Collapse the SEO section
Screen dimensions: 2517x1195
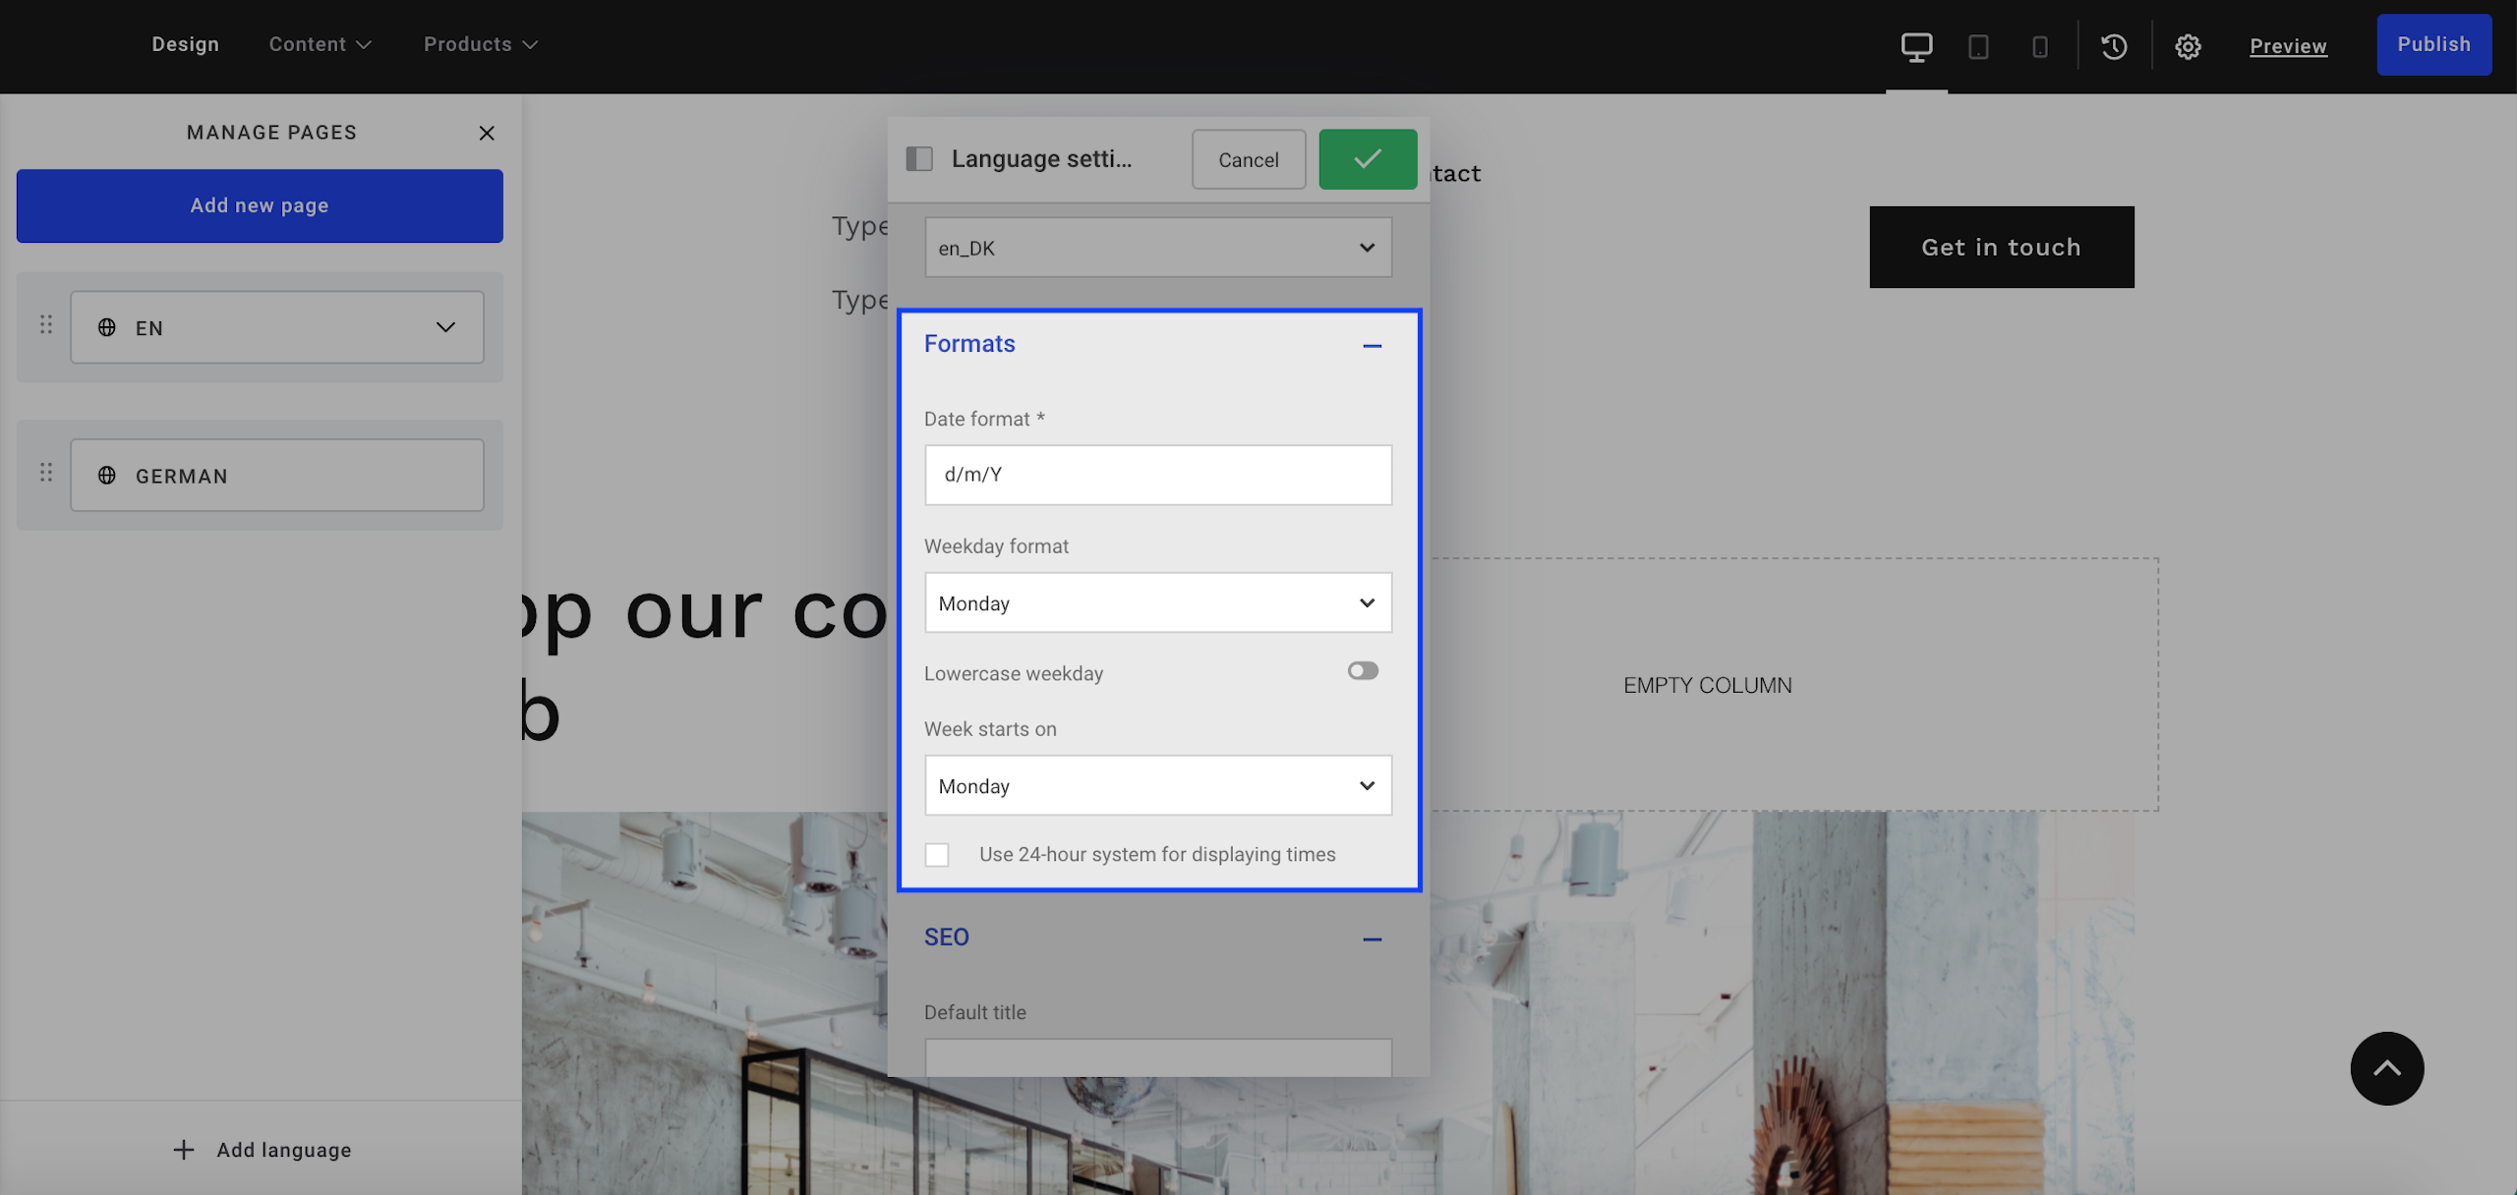click(1373, 939)
